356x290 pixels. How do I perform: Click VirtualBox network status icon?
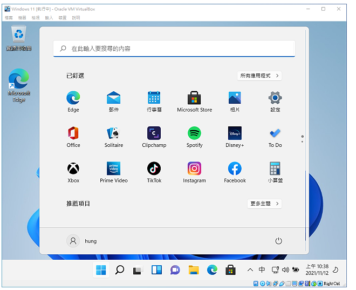[275, 284]
